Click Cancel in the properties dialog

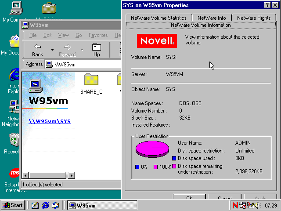pyautogui.click(x=225, y=196)
